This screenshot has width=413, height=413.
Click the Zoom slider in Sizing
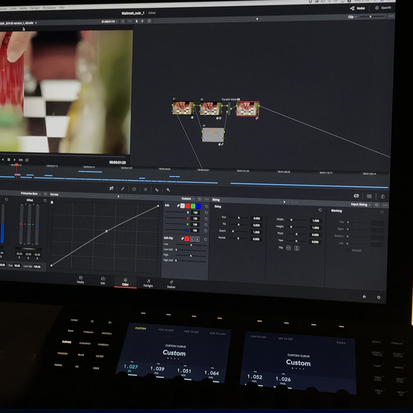(x=238, y=231)
